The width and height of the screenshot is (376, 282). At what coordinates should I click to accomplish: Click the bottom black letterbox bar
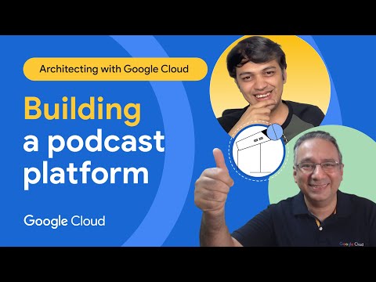coord(188,264)
